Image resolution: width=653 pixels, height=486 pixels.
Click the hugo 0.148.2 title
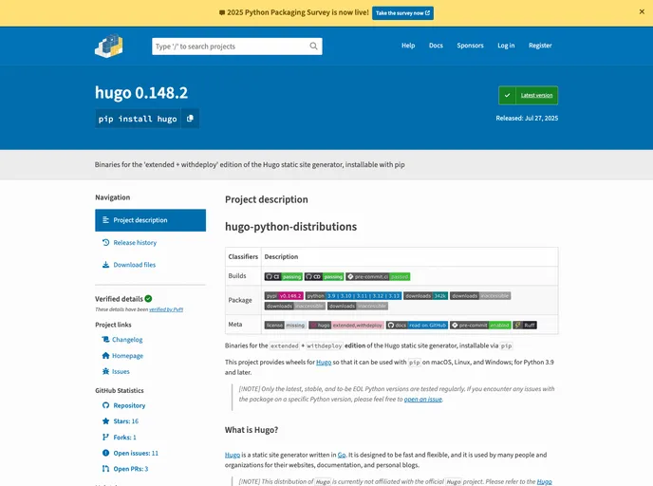141,92
